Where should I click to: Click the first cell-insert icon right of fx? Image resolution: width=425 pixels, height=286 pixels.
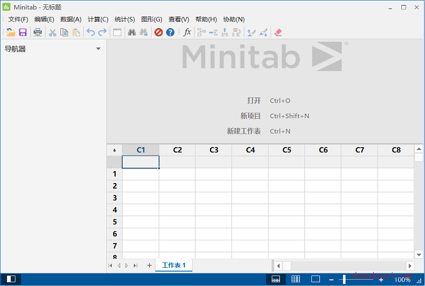pos(201,32)
